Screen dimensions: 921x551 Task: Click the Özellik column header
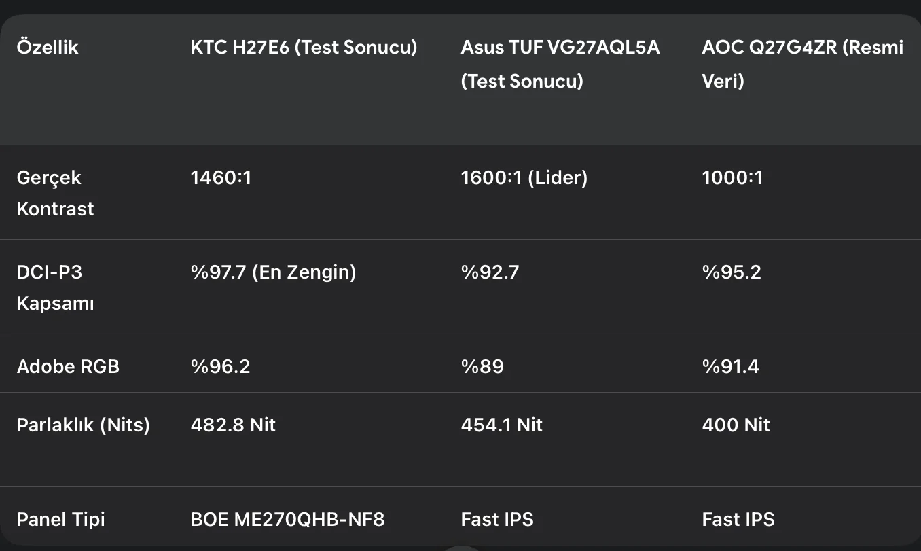48,48
